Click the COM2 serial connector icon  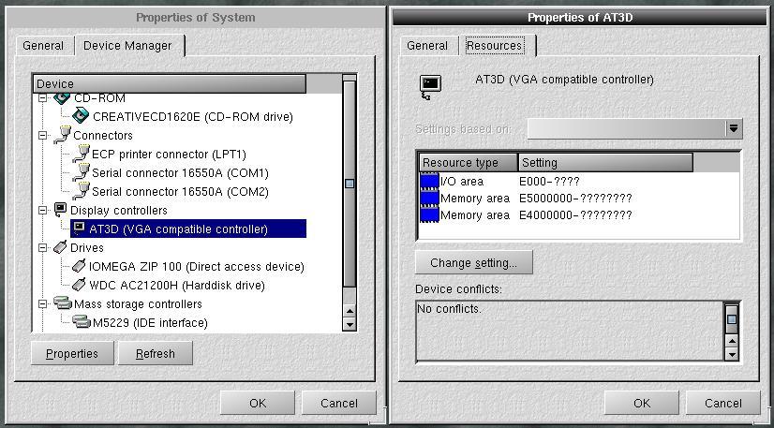(x=81, y=191)
